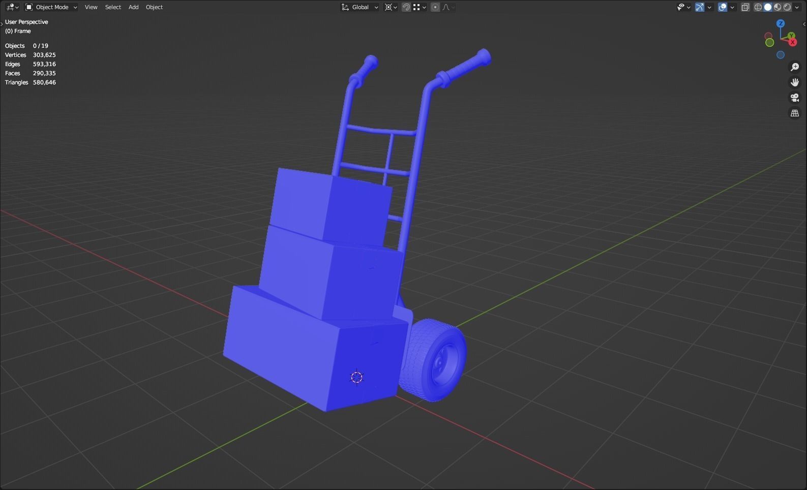Image resolution: width=807 pixels, height=490 pixels.
Task: Toggle proportional editing
Action: [x=435, y=7]
